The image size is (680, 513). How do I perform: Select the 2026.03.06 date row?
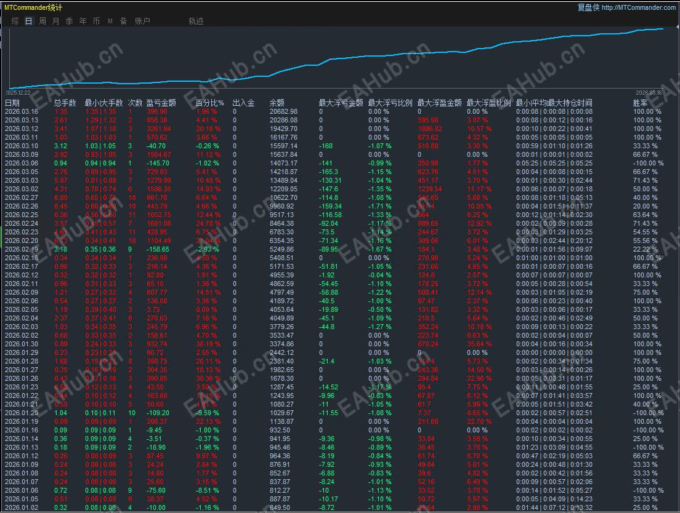[x=340, y=163]
